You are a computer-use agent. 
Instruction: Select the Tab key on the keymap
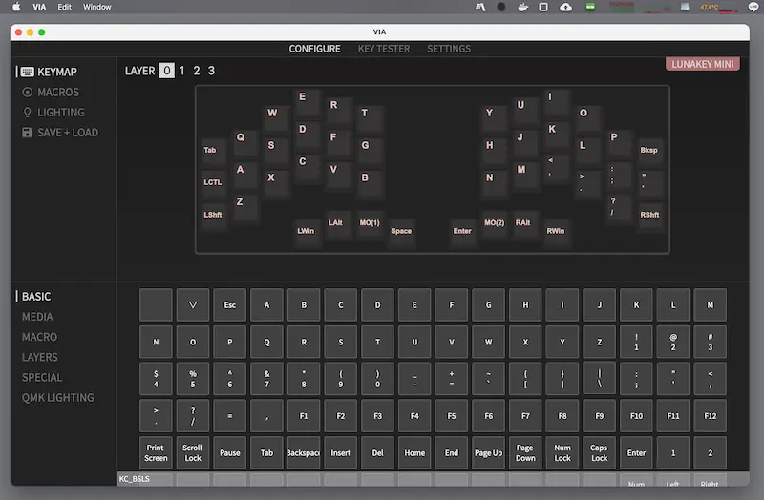coord(213,153)
